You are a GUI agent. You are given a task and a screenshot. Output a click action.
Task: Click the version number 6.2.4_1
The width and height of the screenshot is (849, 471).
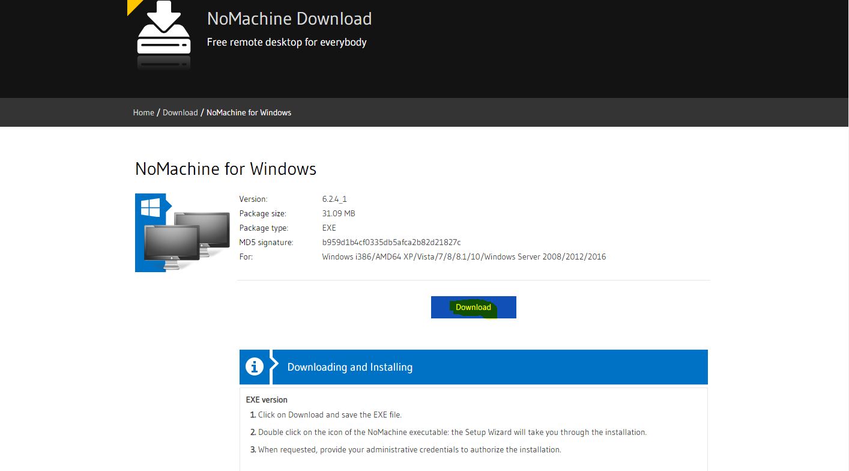(x=334, y=199)
